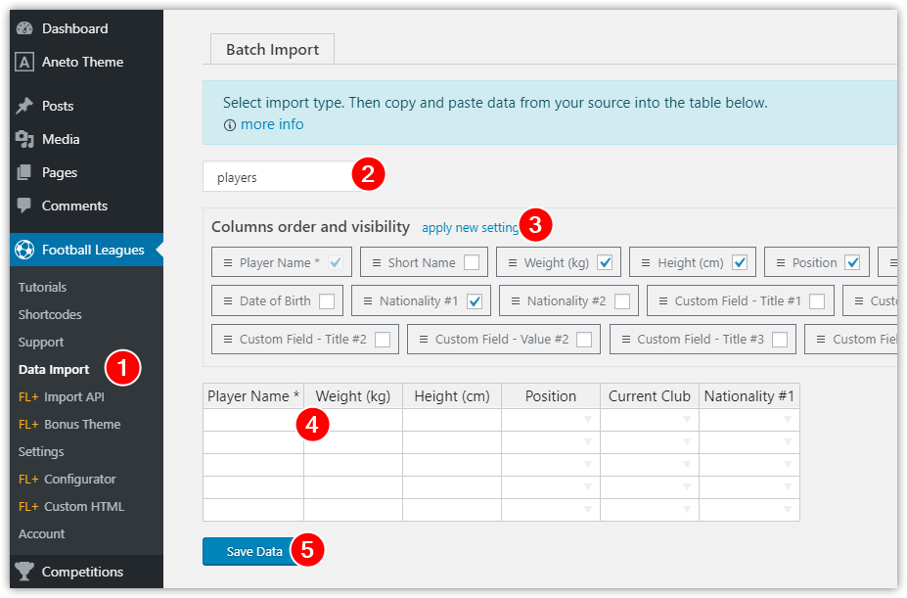Check the Custom Field - Title #2 box
The image size is (907, 598).
(383, 340)
